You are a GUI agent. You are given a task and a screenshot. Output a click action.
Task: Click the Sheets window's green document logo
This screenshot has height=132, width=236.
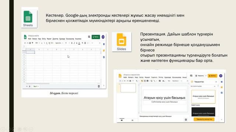click(x=25, y=37)
